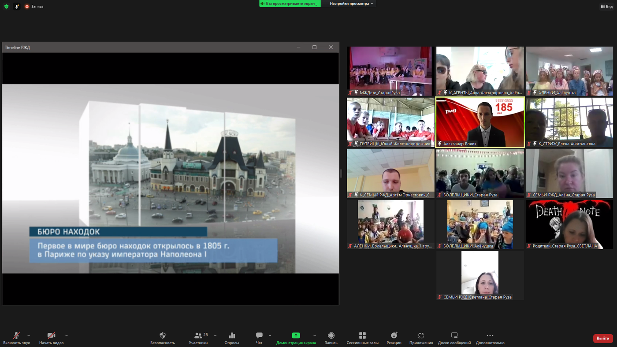The image size is (617, 347).
Task: Open Дополнительно more options menu
Action: (490, 336)
